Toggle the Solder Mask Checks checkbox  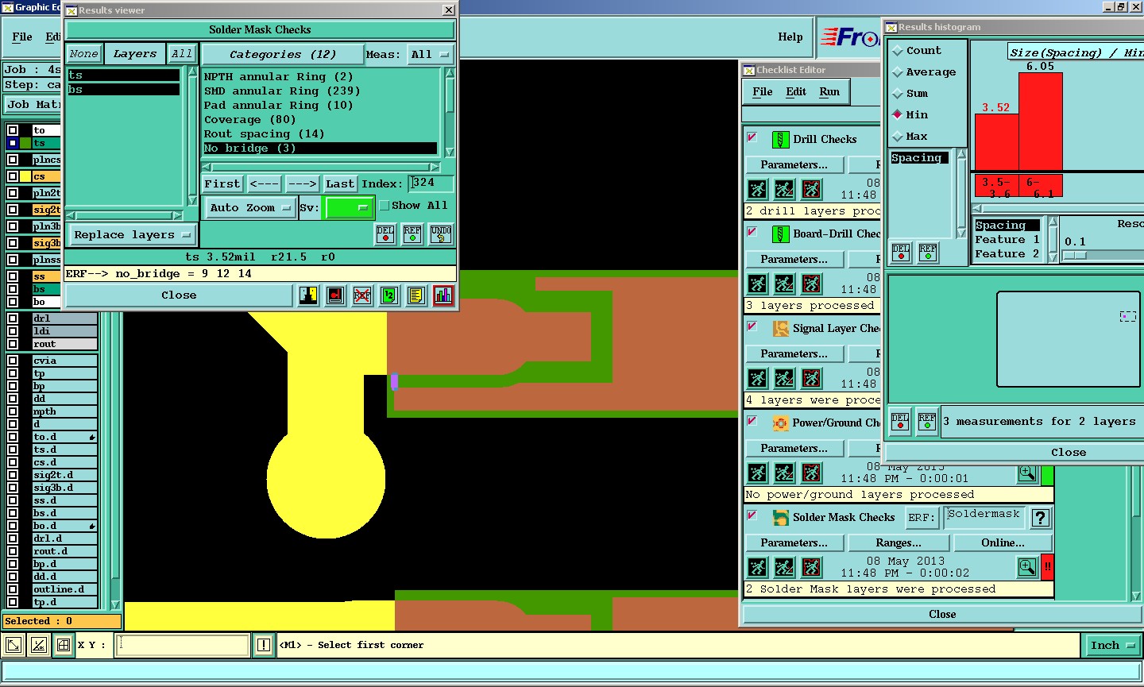click(x=752, y=515)
